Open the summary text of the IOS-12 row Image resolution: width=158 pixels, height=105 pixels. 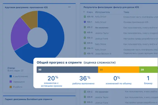click(x=141, y=53)
